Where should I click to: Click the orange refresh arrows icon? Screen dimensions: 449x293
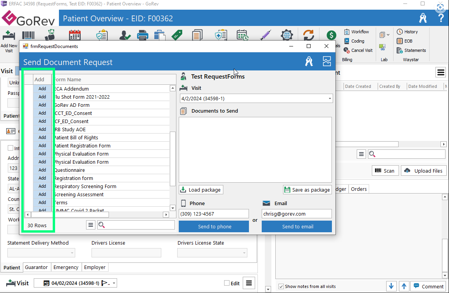click(308, 35)
